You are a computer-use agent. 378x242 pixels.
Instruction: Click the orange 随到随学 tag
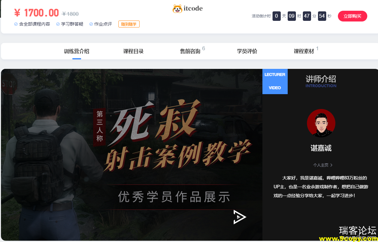coord(129,24)
